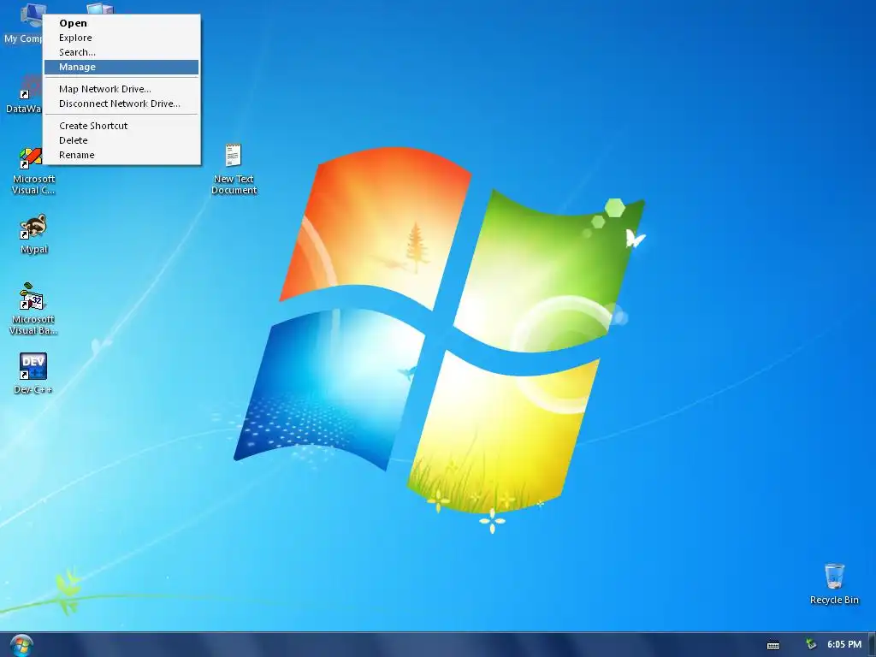Image resolution: width=876 pixels, height=657 pixels.
Task: Click Delete in the context menu
Action: pos(121,140)
